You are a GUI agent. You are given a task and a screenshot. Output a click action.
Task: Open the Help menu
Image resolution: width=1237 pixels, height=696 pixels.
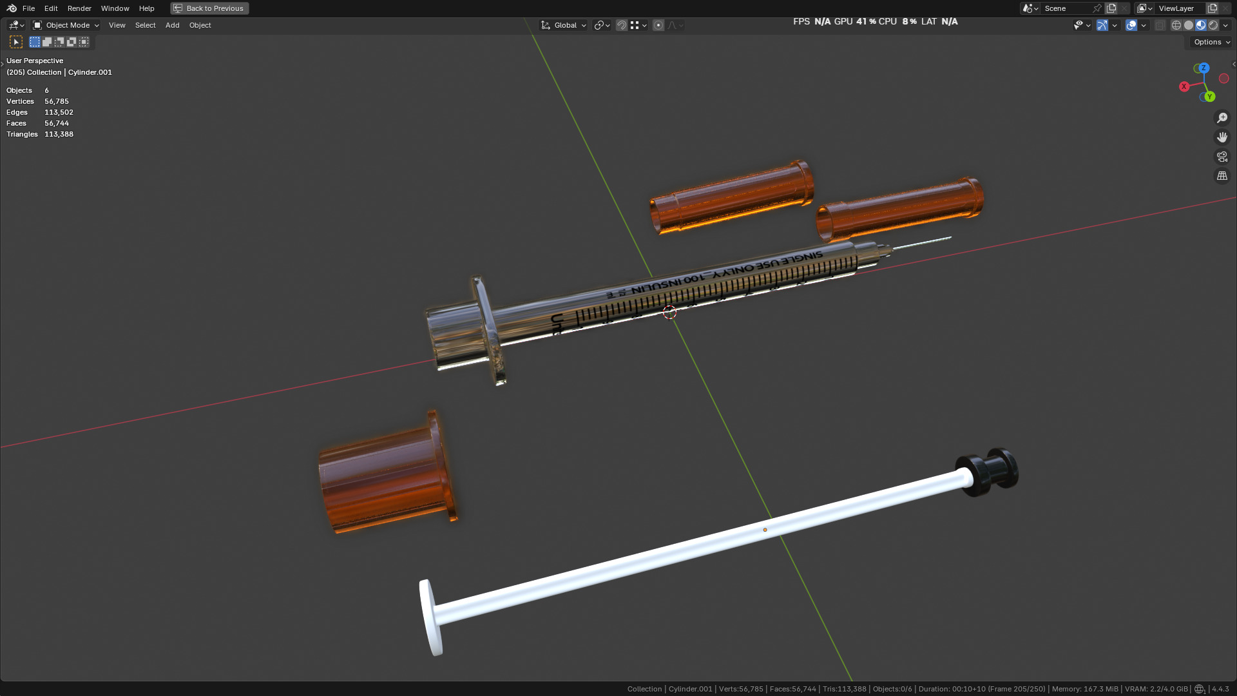point(146,8)
